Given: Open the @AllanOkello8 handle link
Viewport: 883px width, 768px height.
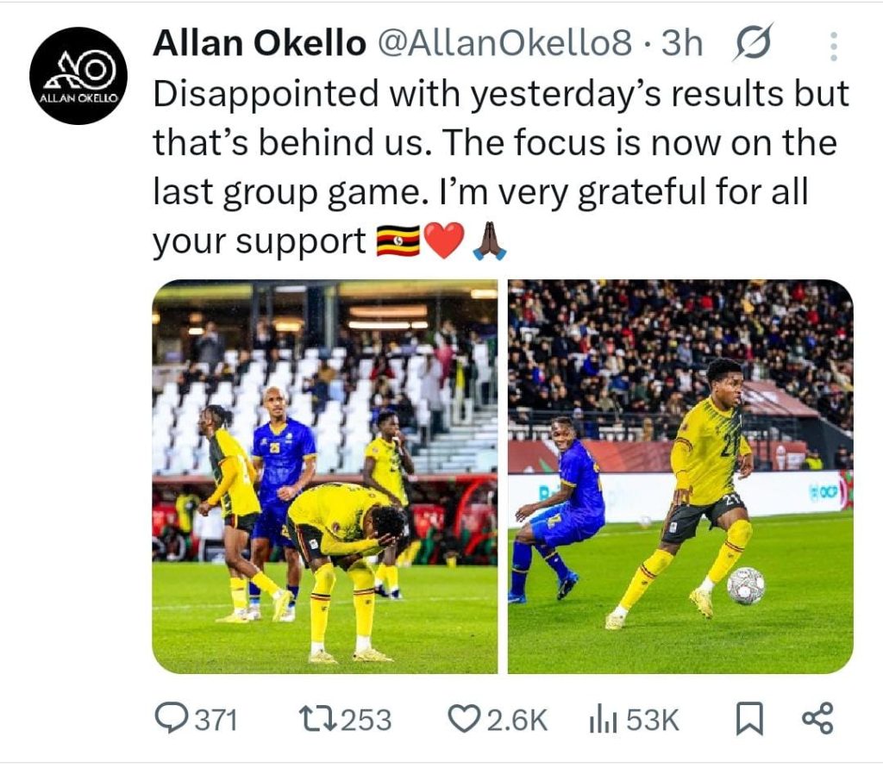Looking at the screenshot, I should 504,44.
